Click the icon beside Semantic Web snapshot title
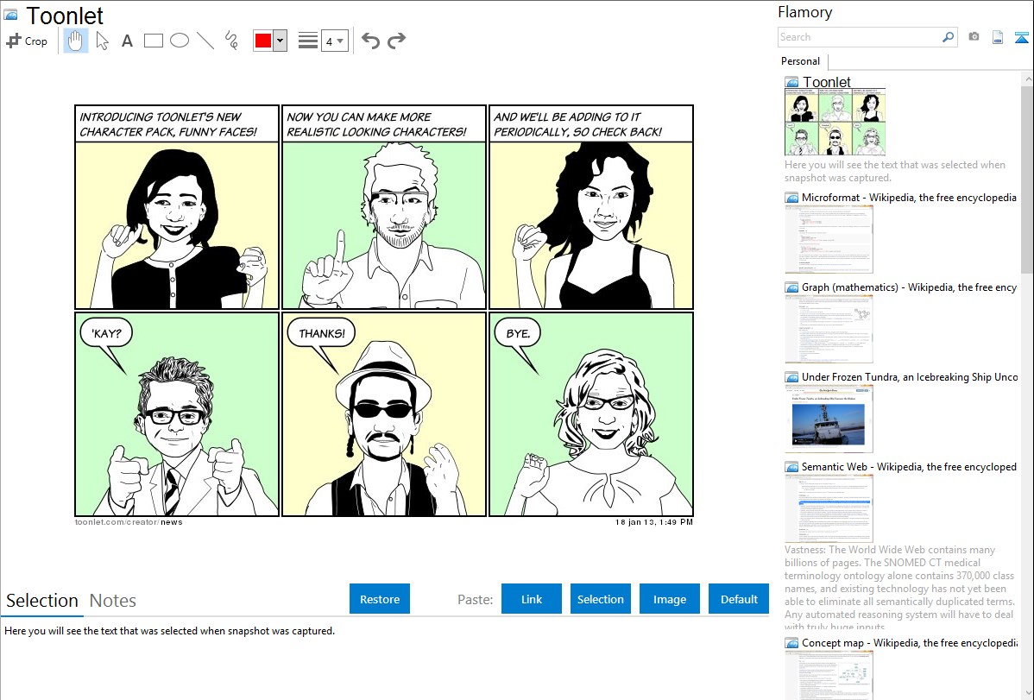 click(791, 467)
